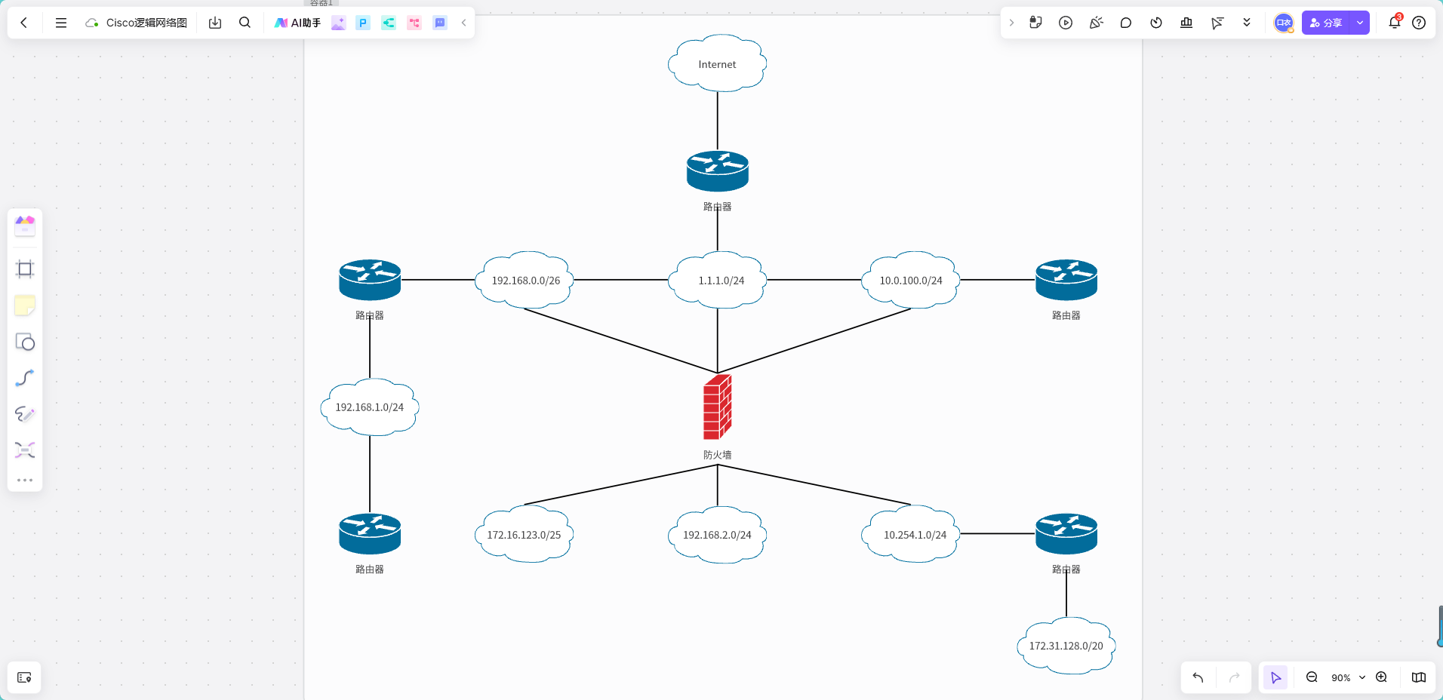Expand the right toolbar chevron

point(1011,23)
